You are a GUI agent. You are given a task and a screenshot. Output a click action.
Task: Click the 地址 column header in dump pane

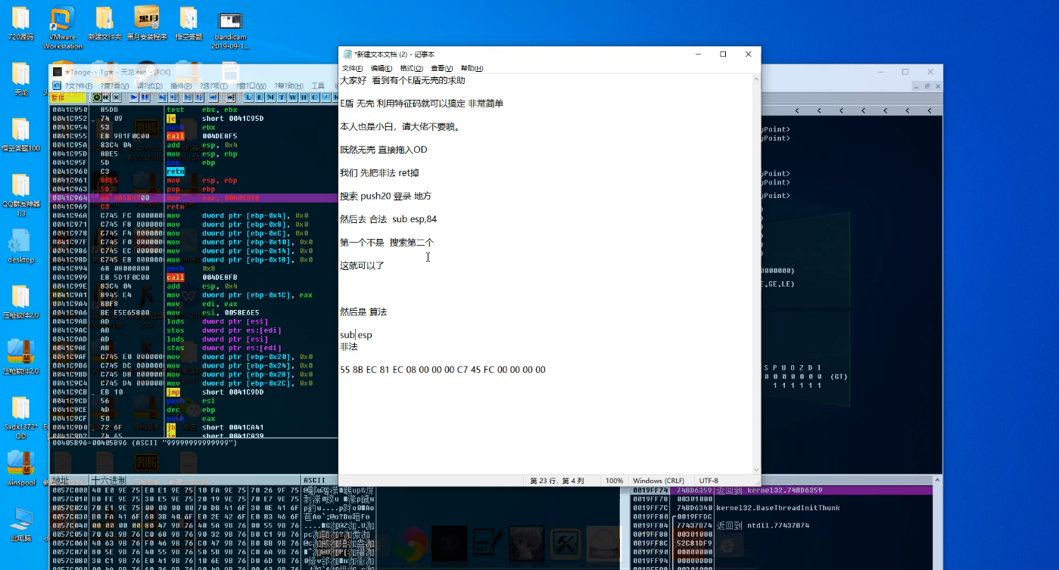tap(61, 481)
